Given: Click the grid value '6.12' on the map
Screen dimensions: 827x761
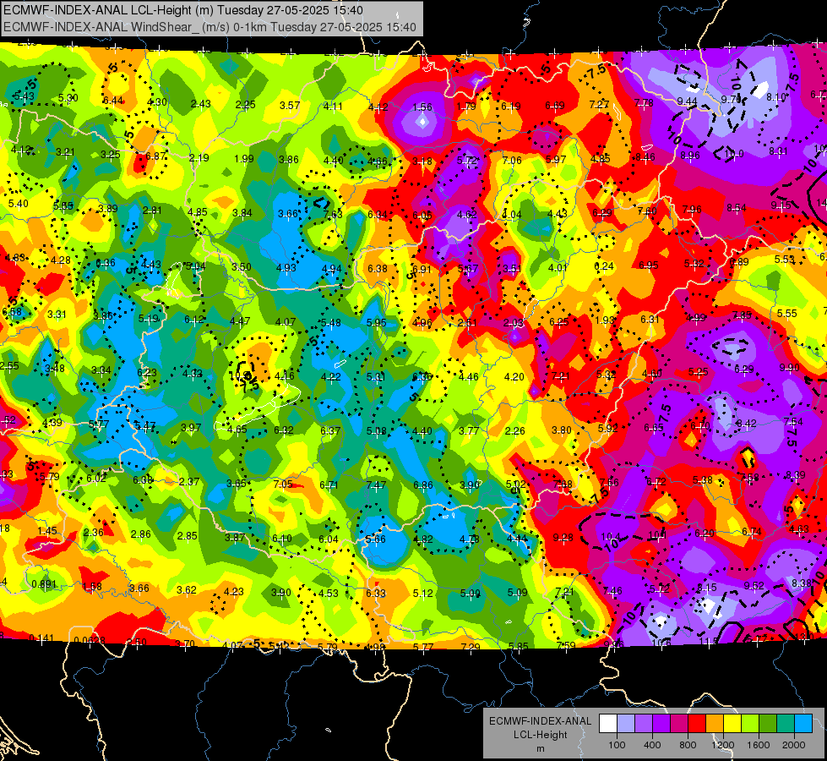Looking at the screenshot, I should tap(194, 320).
